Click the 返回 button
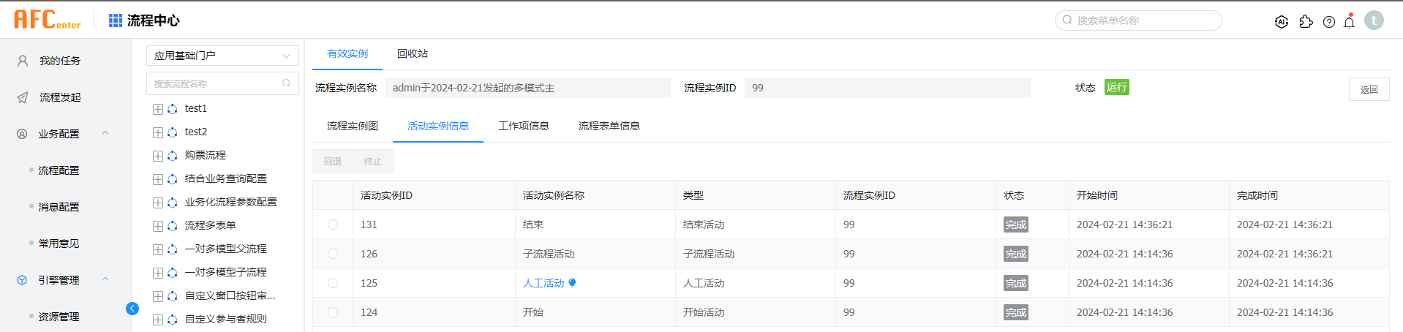Image resolution: width=1403 pixels, height=332 pixels. click(1369, 89)
